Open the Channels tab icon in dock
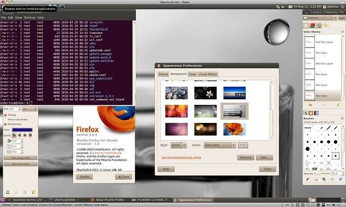This screenshot has height=207, width=346. pyautogui.click(x=312, y=26)
